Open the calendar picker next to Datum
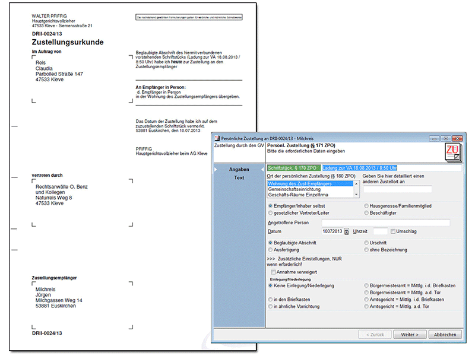475x356 pixels. point(347,231)
